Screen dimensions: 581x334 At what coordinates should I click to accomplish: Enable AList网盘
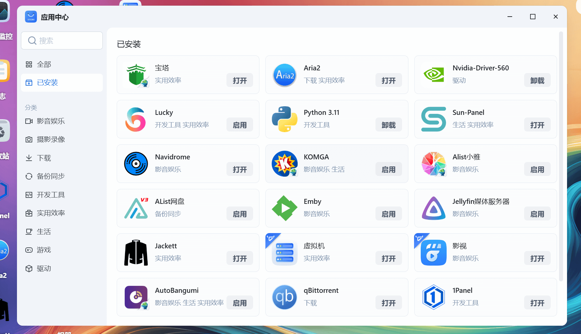coord(240,214)
